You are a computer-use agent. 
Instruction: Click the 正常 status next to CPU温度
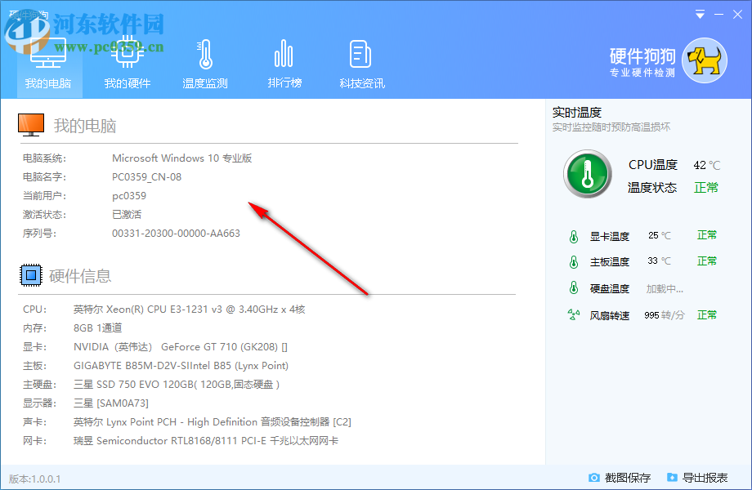coord(707,187)
